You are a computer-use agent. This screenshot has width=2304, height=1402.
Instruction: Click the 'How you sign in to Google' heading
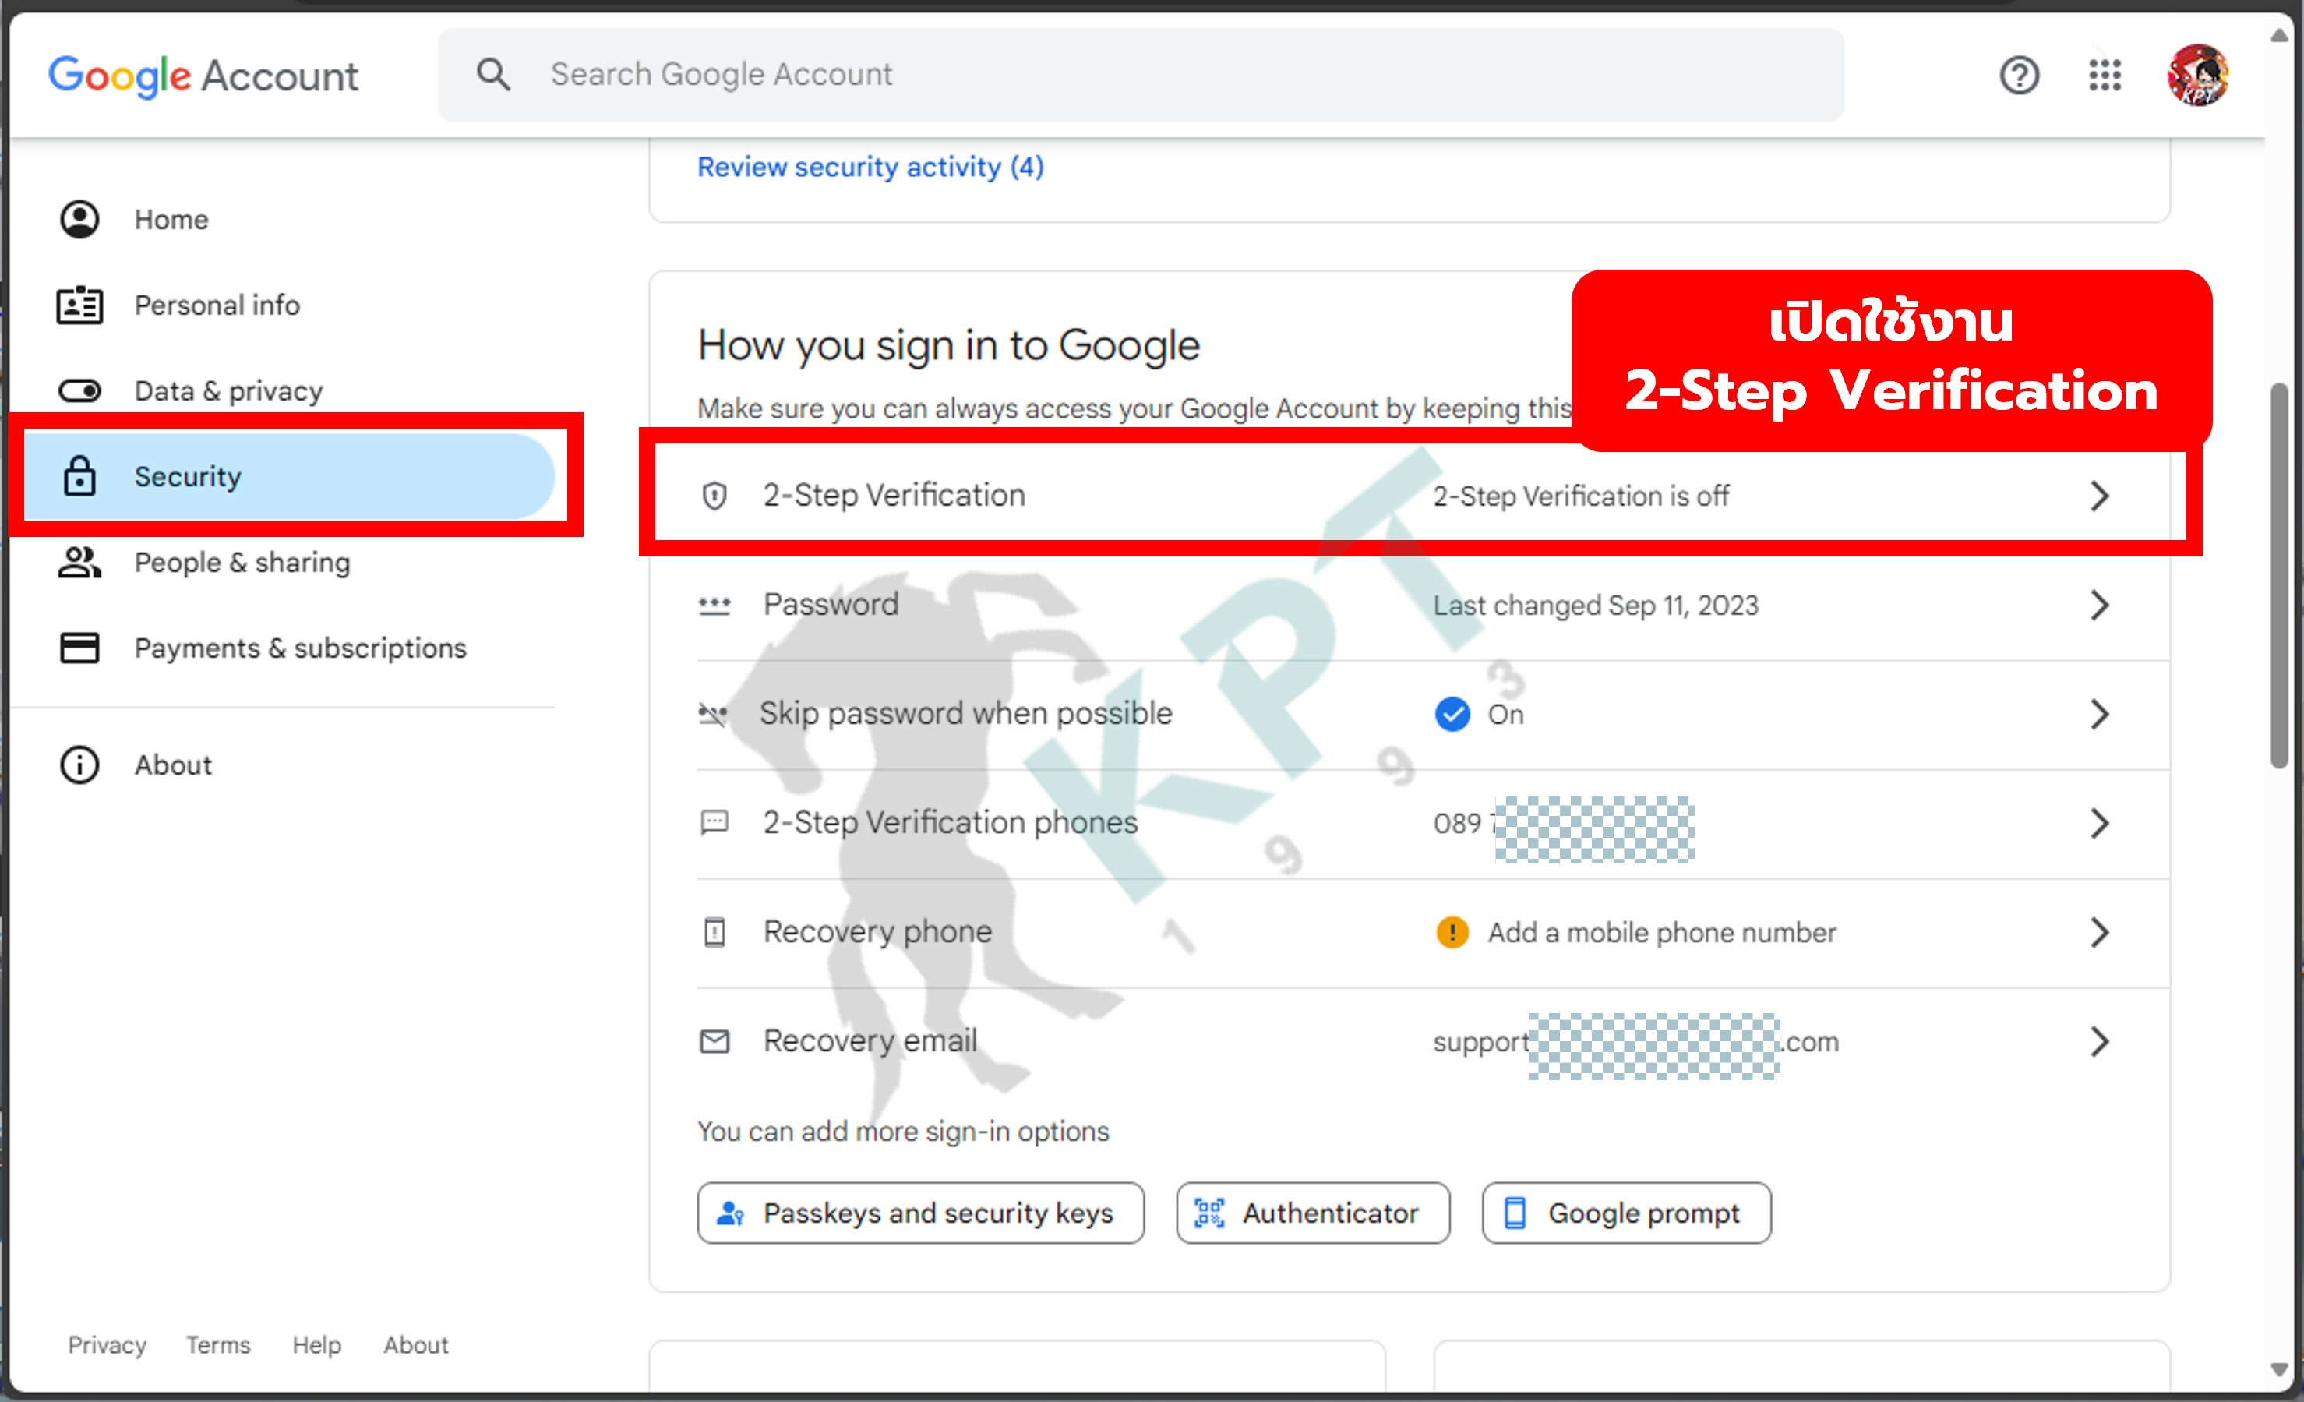tap(948, 346)
